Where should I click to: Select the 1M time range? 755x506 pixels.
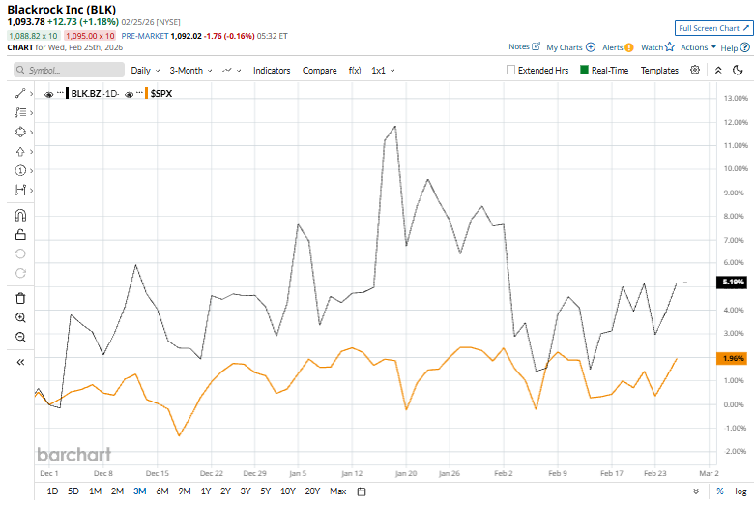click(96, 491)
